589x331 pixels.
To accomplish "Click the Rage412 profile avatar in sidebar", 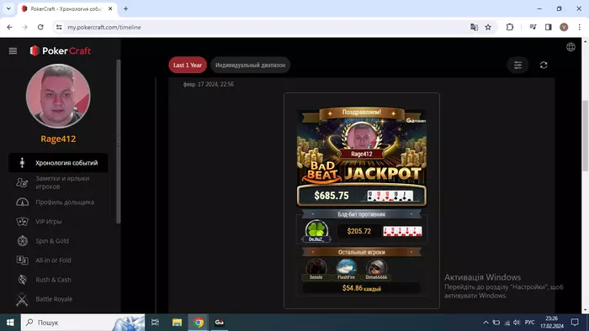I will 58,96.
